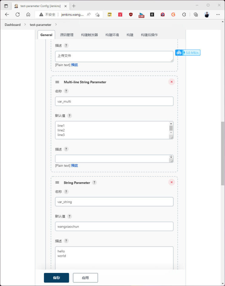
Task: Open read aloud icon in address bar
Action: [89, 14]
